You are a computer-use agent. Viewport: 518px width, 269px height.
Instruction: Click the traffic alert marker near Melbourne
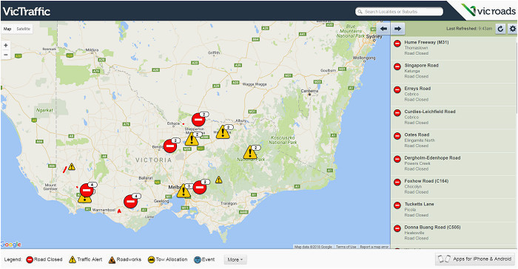pos(184,191)
